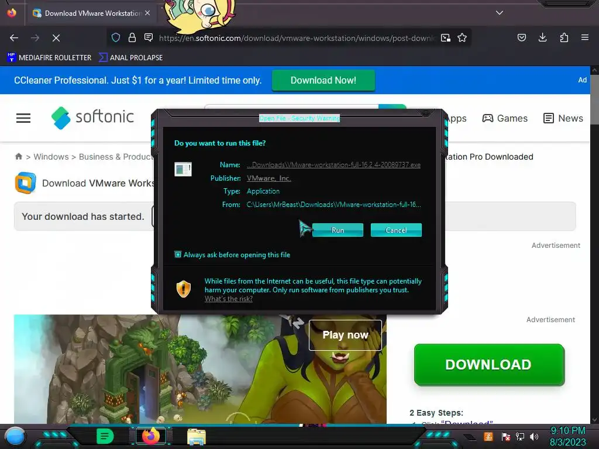Viewport: 599px width, 449px height.
Task: Click the URL address field
Action: click(x=297, y=38)
